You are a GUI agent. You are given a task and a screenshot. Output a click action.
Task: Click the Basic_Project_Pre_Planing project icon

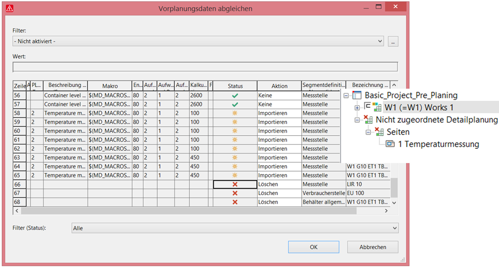(x=357, y=95)
